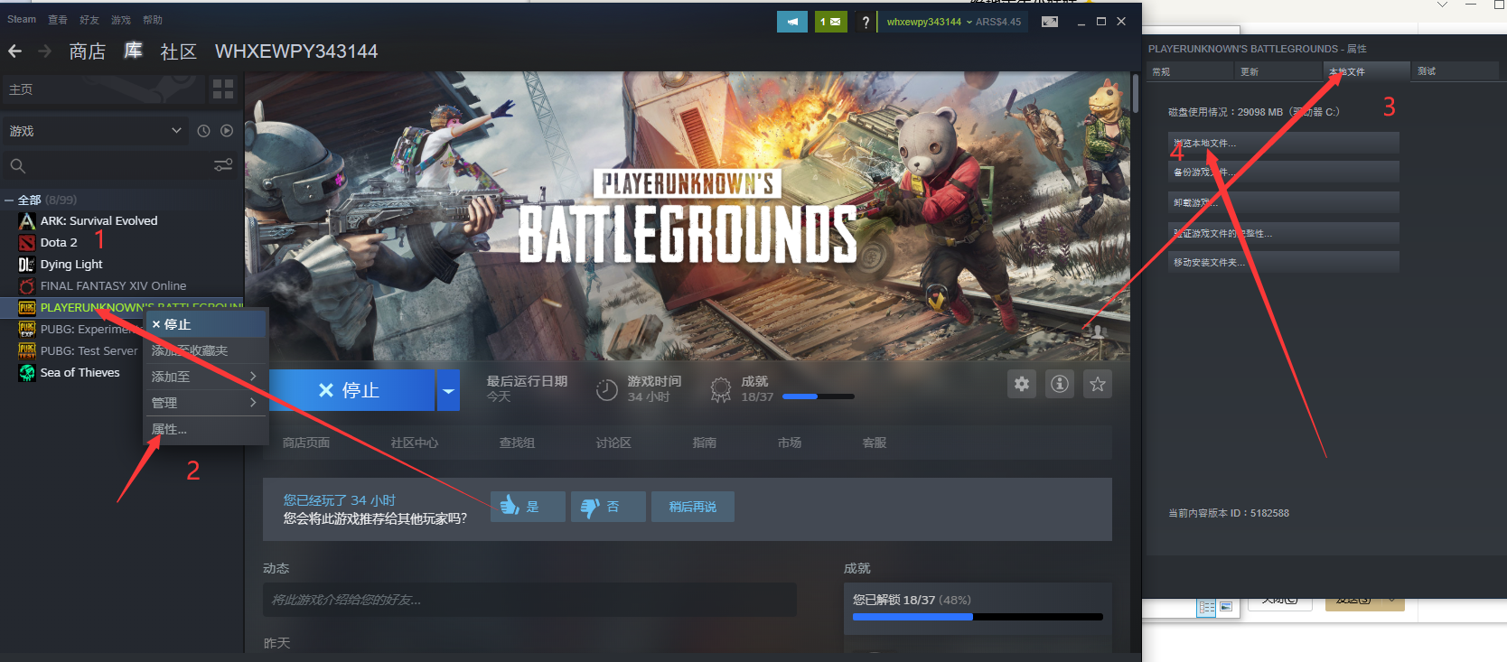Click the 卸载游戏 button in properties
This screenshot has height=662, width=1507.
pyautogui.click(x=1283, y=202)
